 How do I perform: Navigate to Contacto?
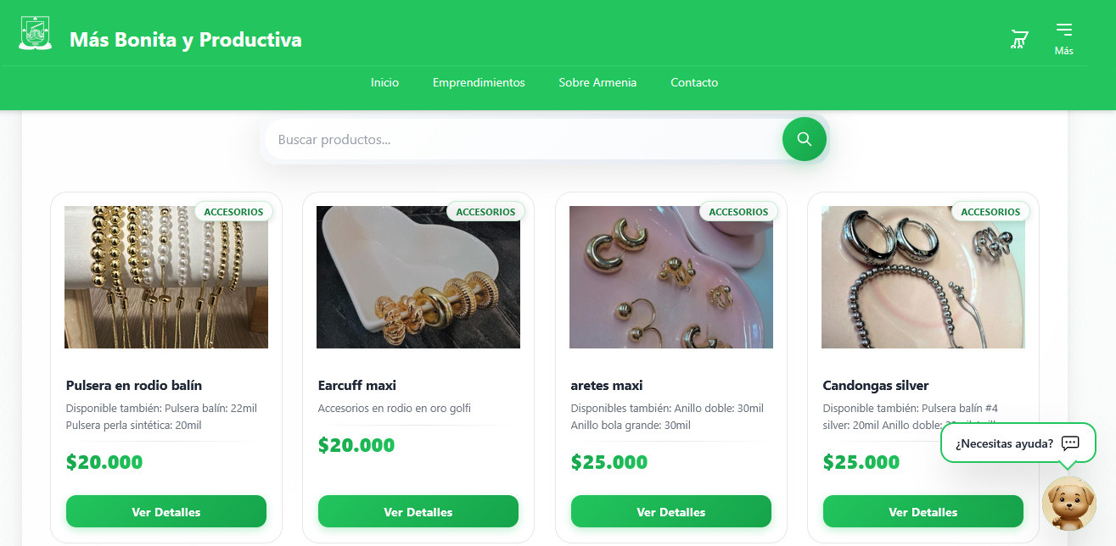pos(694,82)
